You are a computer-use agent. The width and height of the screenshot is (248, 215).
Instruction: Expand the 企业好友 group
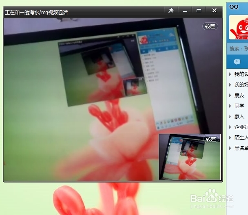230,127
